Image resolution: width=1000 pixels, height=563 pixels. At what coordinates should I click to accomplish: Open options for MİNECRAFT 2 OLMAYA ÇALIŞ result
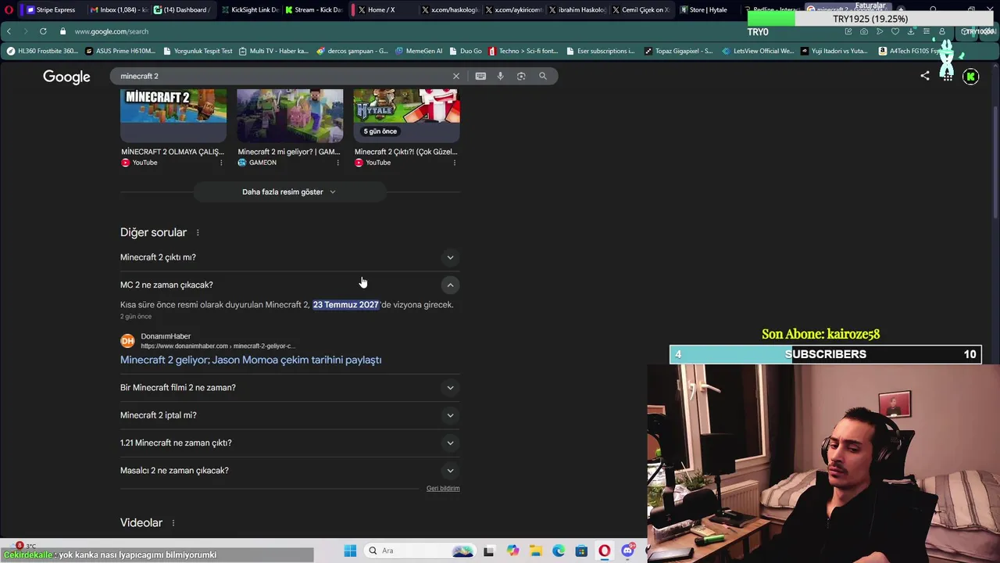point(221,163)
